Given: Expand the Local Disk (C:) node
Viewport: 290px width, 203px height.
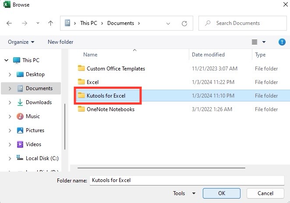Looking at the screenshot, I should 10,159.
